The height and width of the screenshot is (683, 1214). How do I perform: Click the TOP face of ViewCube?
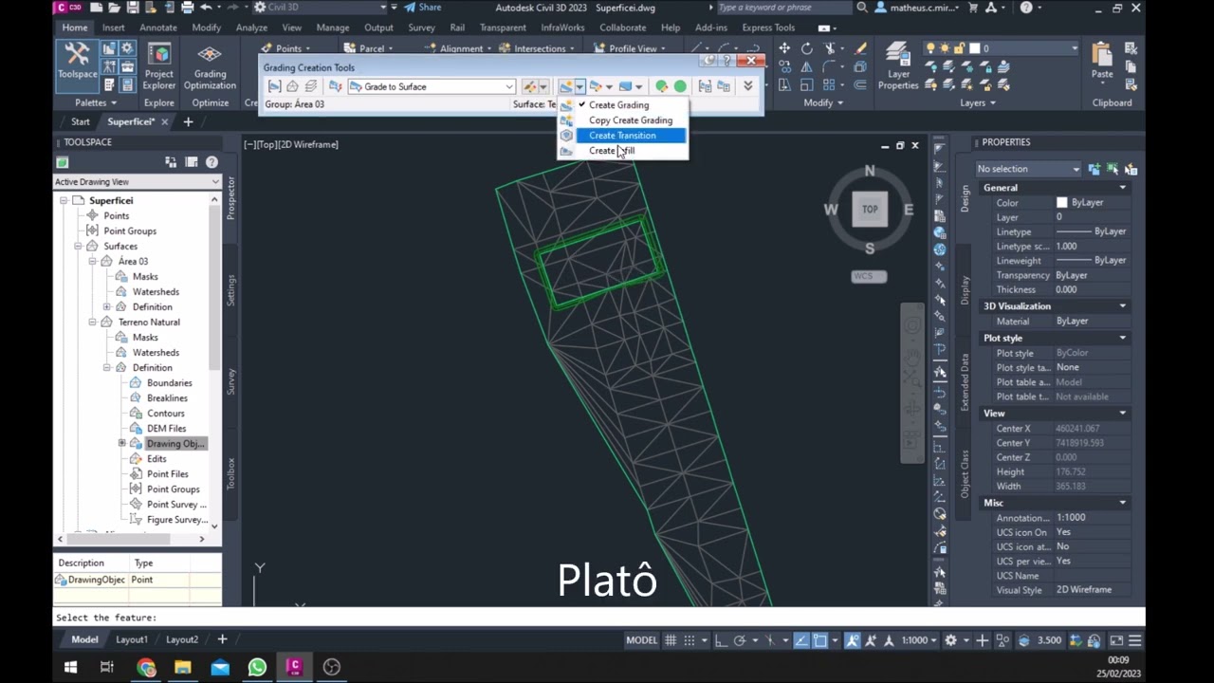[870, 210]
